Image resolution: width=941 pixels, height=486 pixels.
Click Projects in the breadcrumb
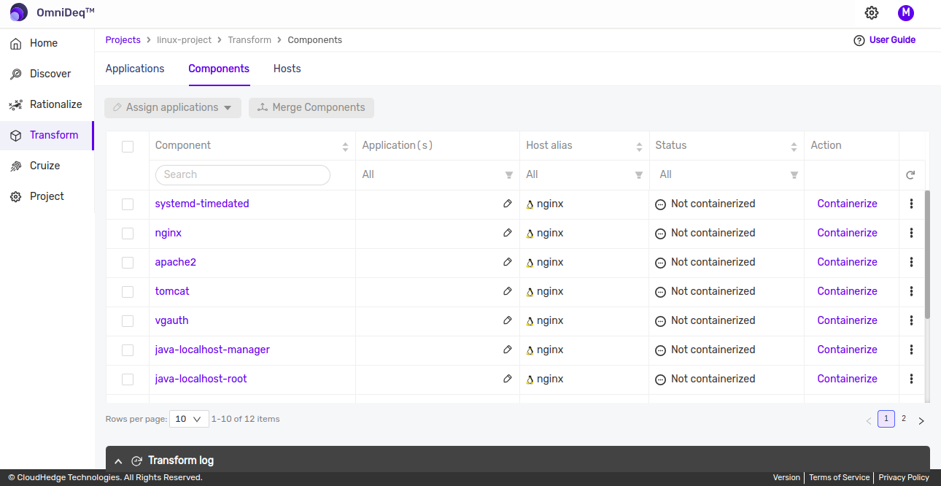123,40
